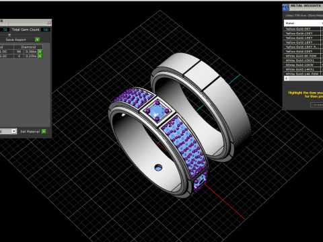Select White Gold 14KX1 row
Image resolution: width=323 pixels, height=242 pixels.
pos(302,69)
